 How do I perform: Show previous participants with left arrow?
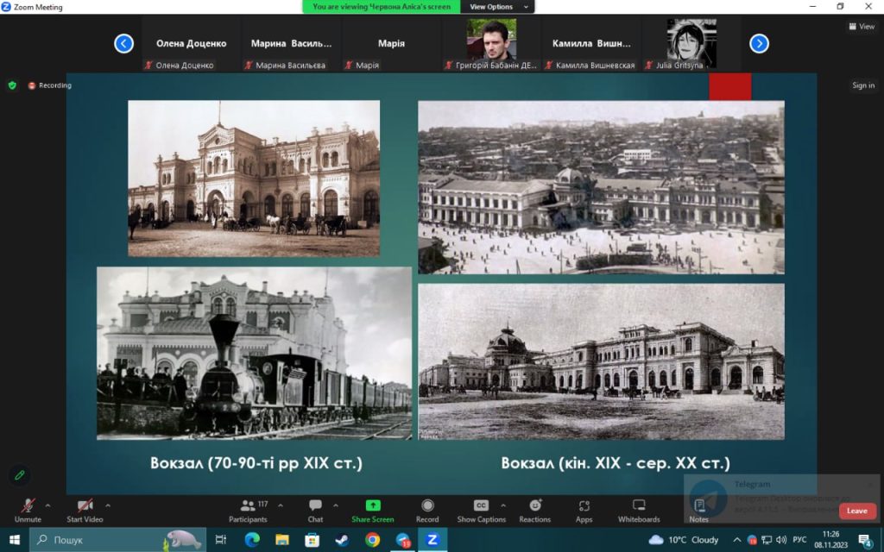tap(123, 43)
